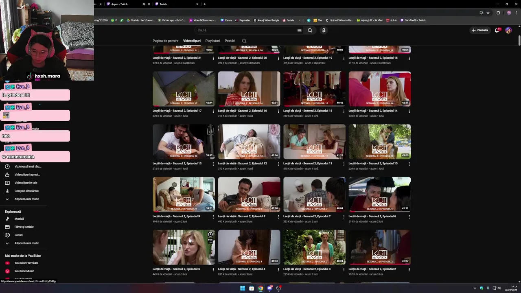Open the volume control in the system tray
The width and height of the screenshot is (521, 293).
[x=499, y=288]
